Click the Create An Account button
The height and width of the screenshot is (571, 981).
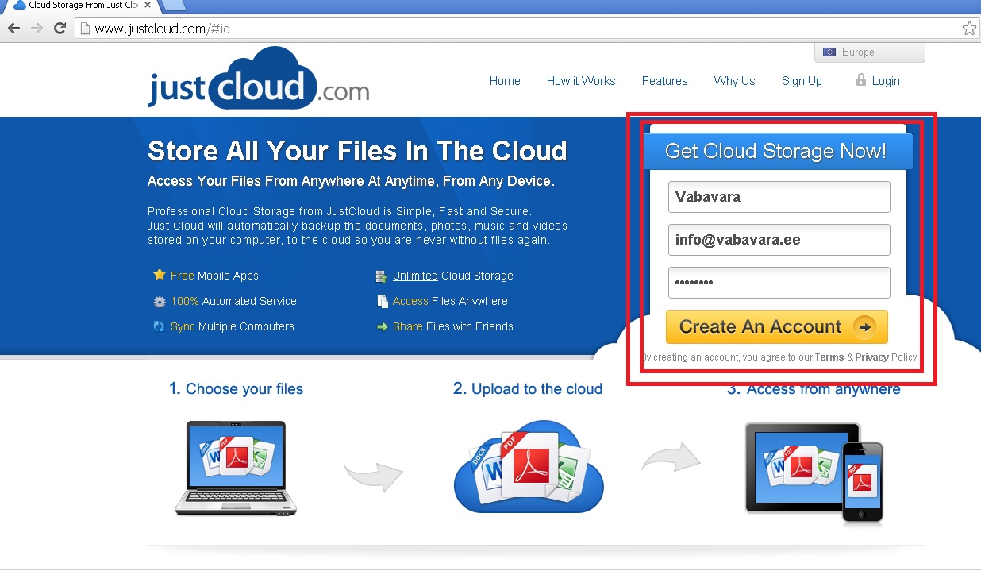pyautogui.click(x=777, y=326)
